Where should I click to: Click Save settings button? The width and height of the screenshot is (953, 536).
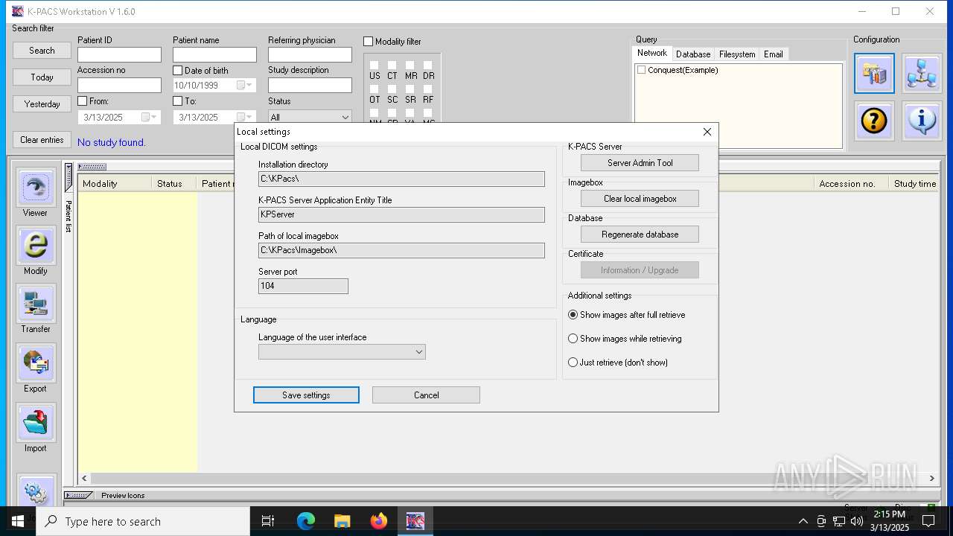[306, 395]
